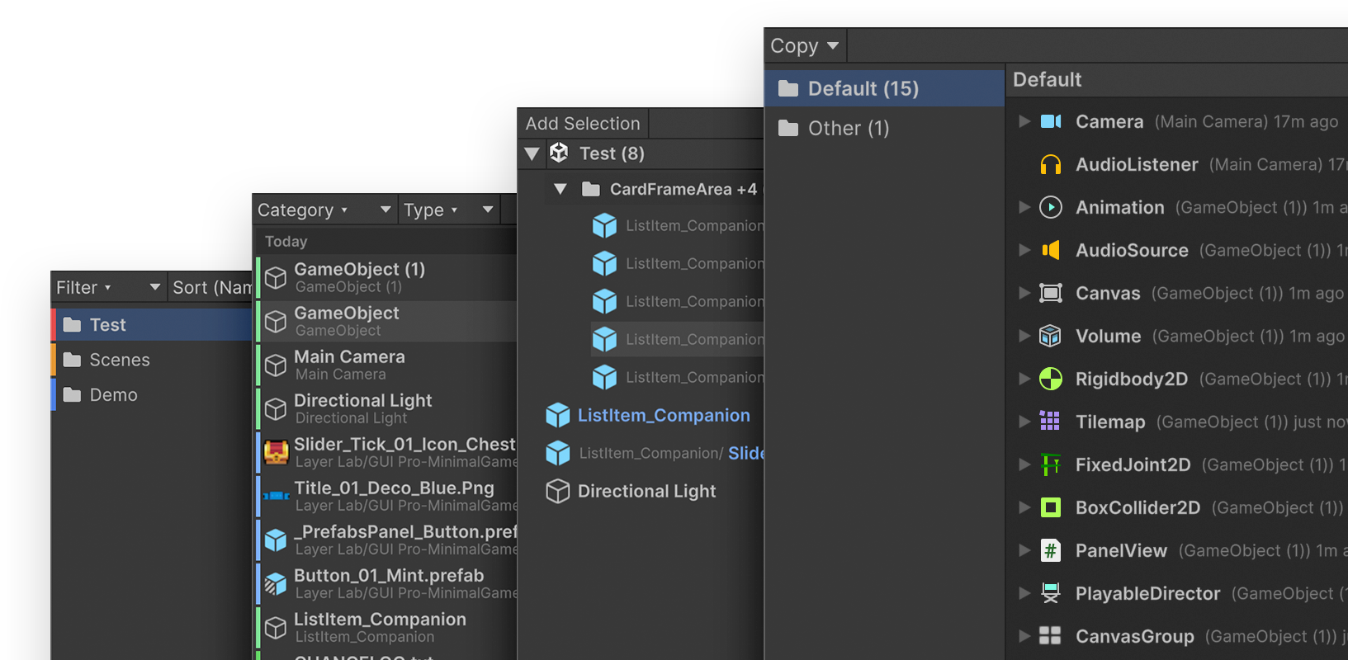Click the BoxCollider2D green icon
Image resolution: width=1348 pixels, height=660 pixels.
[x=1050, y=507]
